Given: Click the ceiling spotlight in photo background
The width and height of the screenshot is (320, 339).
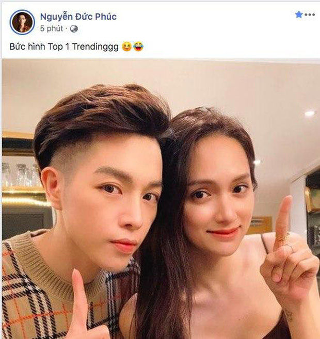Looking at the screenshot, I should (310, 114).
